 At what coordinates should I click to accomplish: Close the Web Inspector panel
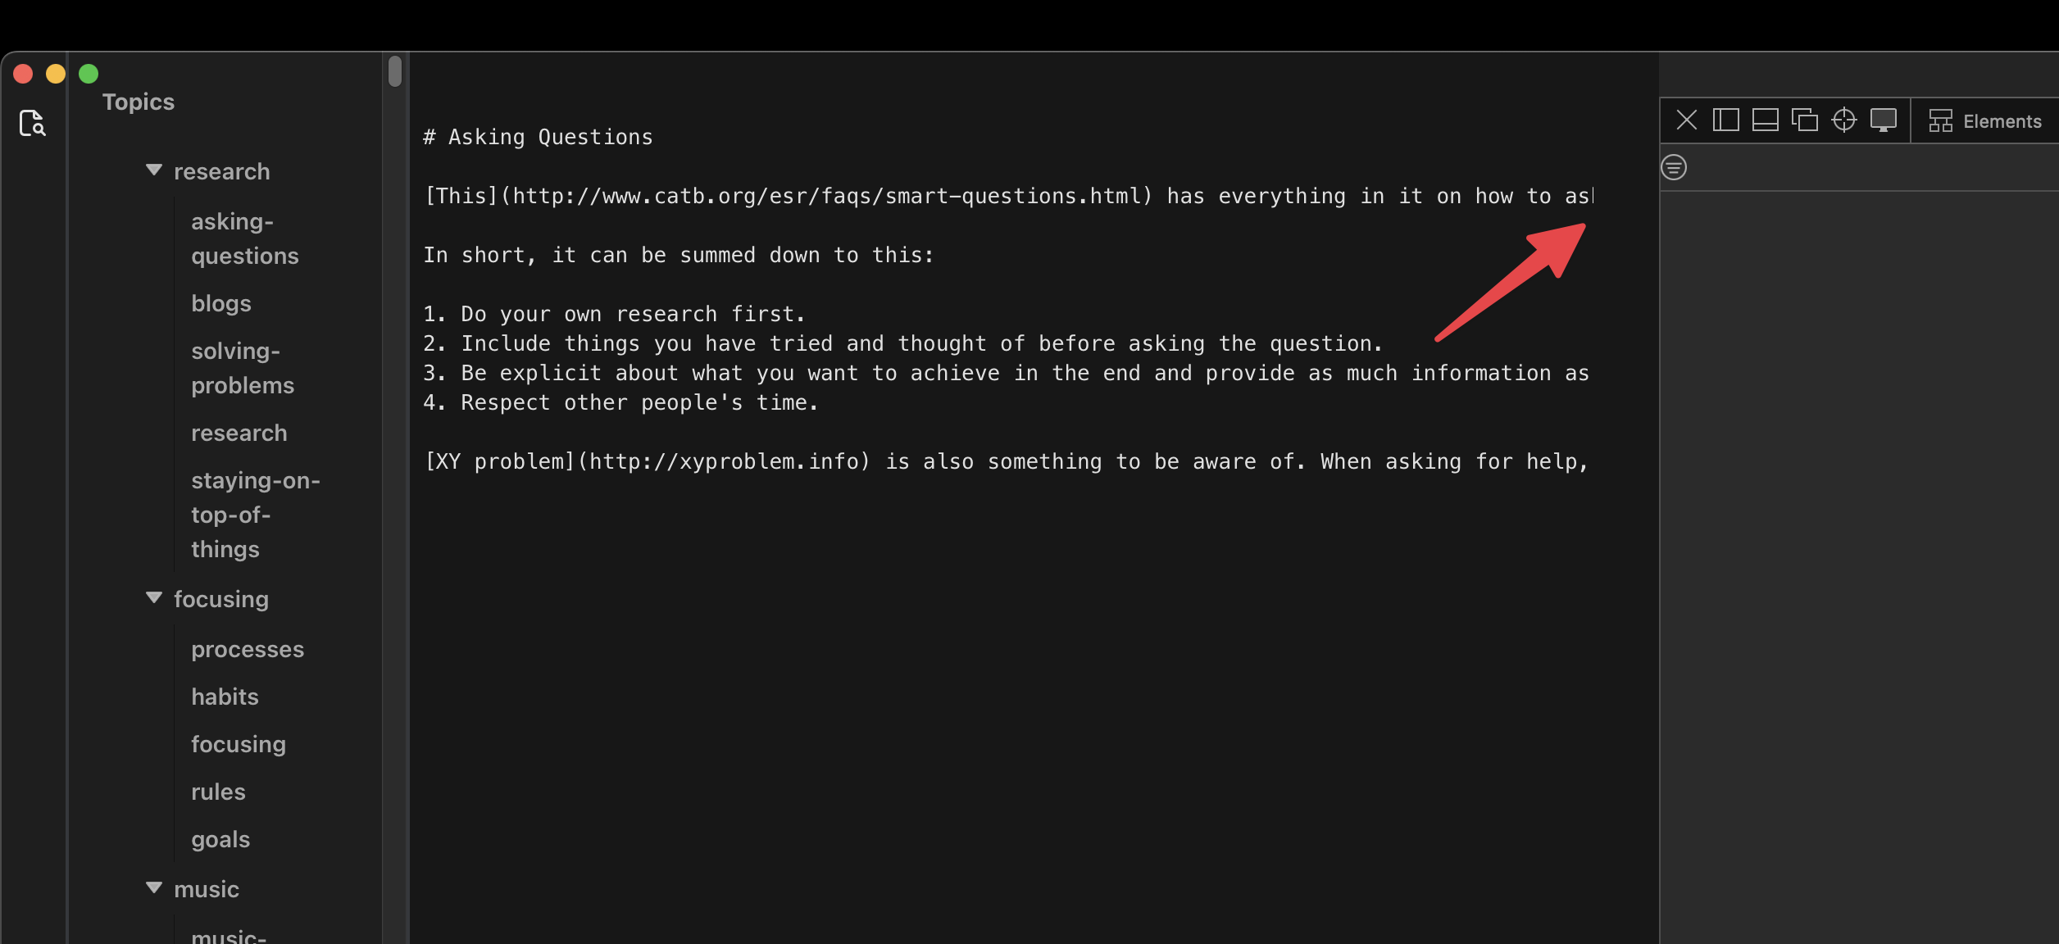[x=1686, y=120]
